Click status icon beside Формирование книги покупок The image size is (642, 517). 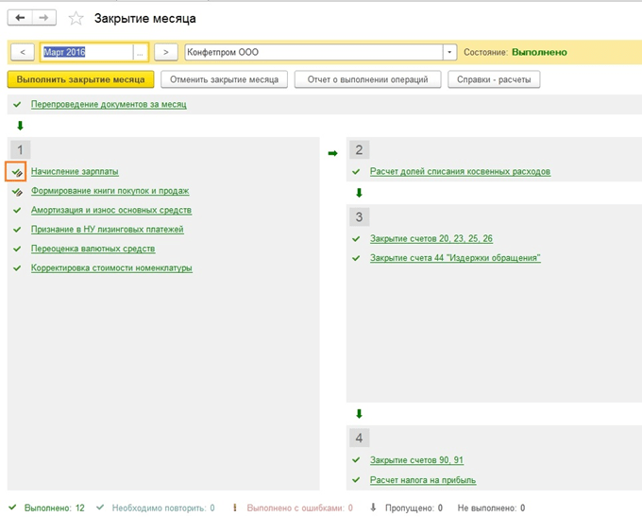(18, 191)
